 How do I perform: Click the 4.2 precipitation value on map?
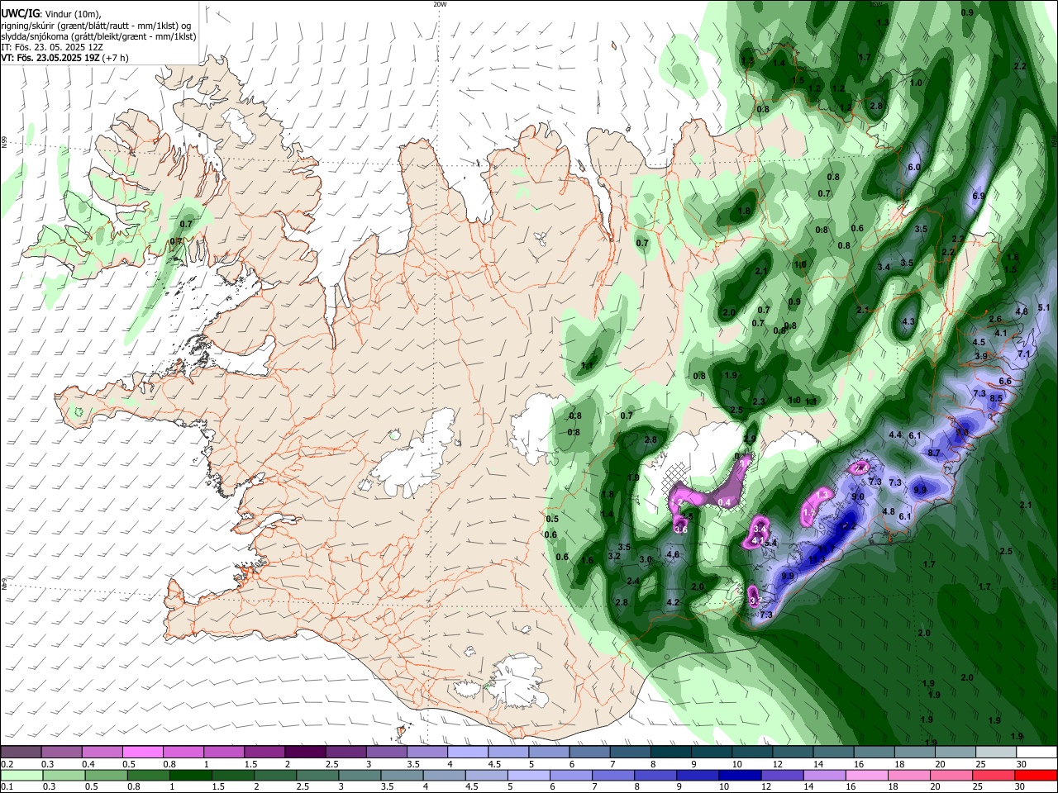click(x=672, y=603)
